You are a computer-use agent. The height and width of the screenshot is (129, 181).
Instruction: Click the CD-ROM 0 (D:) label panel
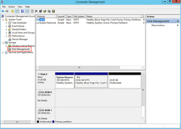coord(45,98)
